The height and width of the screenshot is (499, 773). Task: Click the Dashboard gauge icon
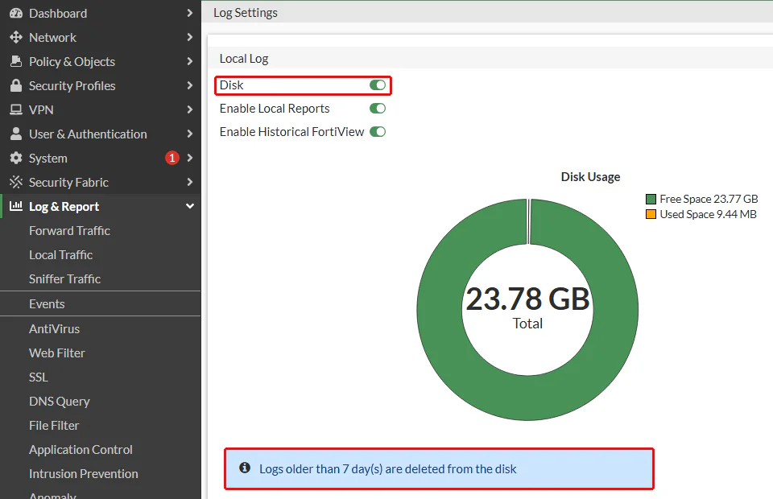(x=16, y=14)
